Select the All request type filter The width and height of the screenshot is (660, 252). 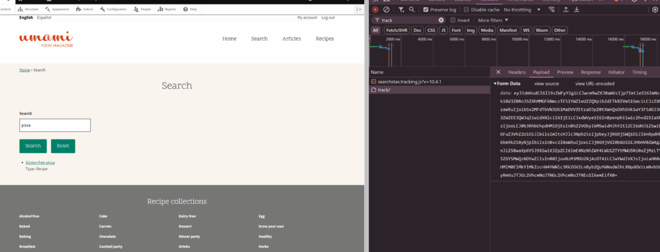click(376, 30)
